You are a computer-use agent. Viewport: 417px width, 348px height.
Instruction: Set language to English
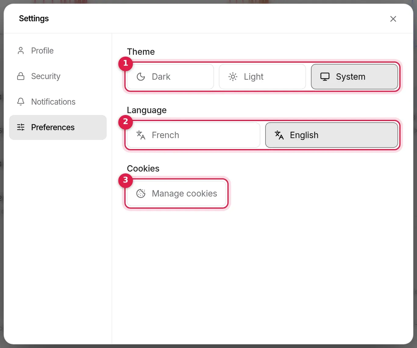(332, 135)
